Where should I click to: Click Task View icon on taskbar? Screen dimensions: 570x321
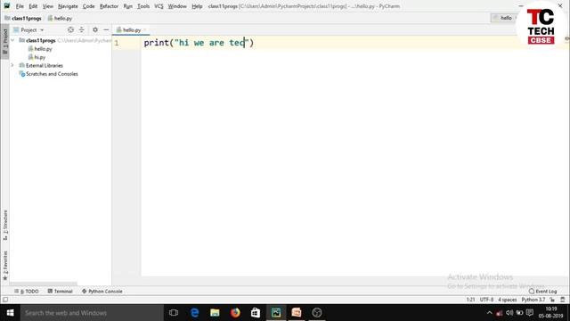(174, 313)
